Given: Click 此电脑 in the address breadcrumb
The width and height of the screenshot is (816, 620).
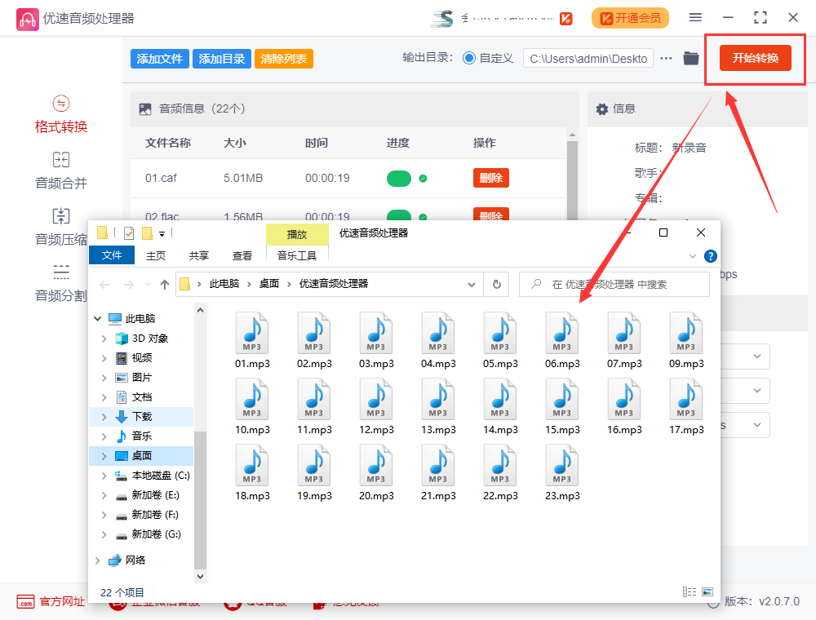Looking at the screenshot, I should (x=224, y=283).
